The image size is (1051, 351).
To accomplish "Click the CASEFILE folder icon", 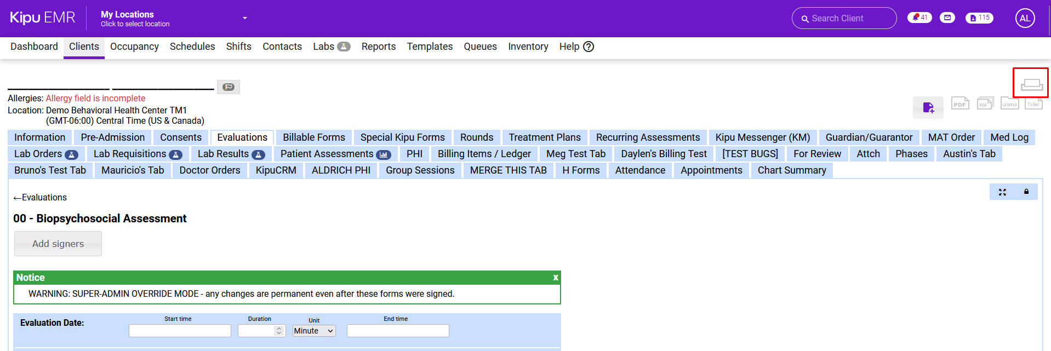I will pyautogui.click(x=1009, y=103).
